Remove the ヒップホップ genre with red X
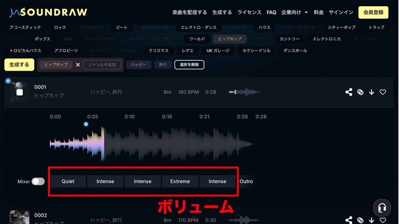The image size is (399, 224). (x=78, y=65)
